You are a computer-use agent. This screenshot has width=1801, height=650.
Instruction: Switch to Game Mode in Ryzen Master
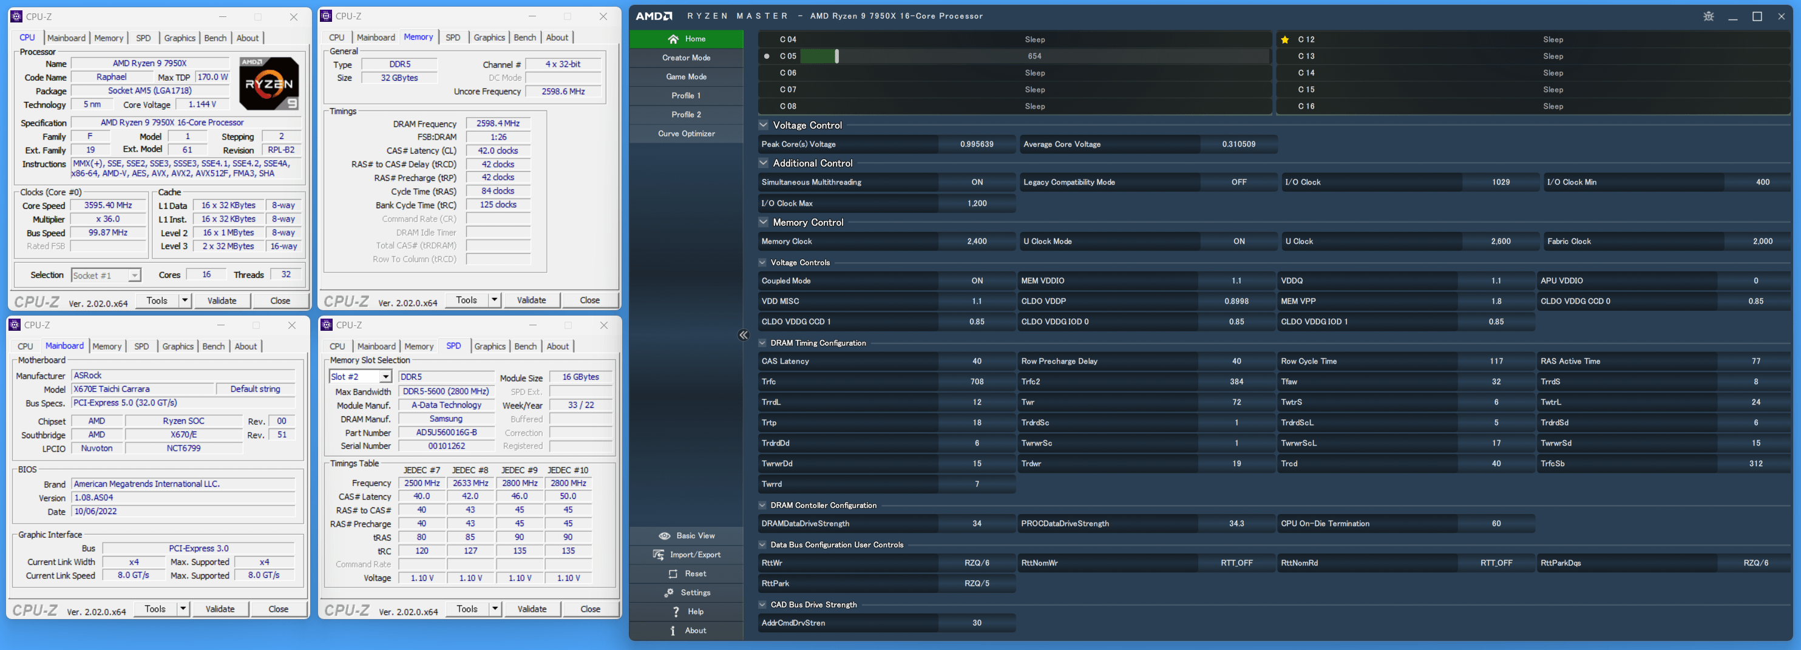686,77
